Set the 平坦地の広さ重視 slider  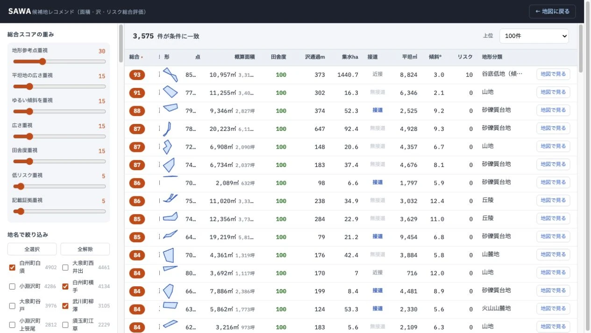[x=59, y=86]
